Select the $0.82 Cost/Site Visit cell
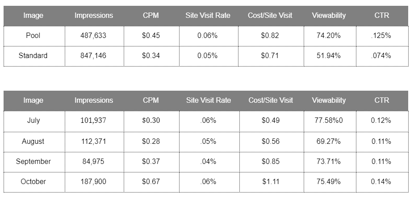Screen dimensions: 414x197 (270, 36)
